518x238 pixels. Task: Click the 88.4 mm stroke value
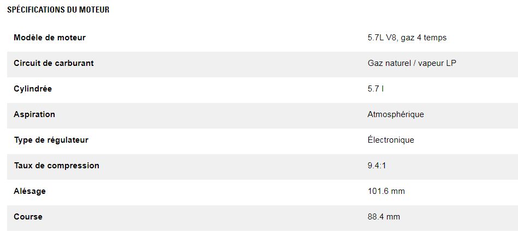[384, 217]
